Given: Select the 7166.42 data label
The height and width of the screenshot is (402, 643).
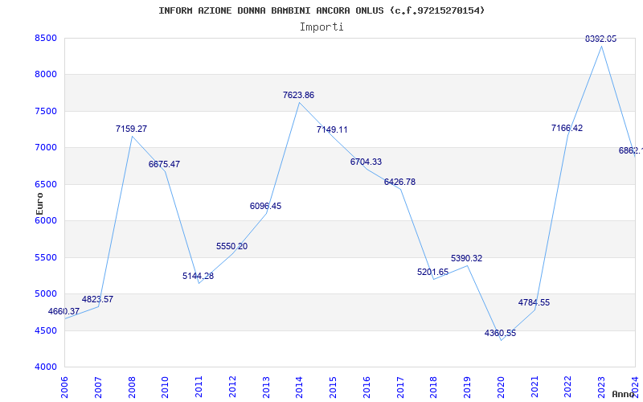Looking at the screenshot, I should tap(567, 129).
